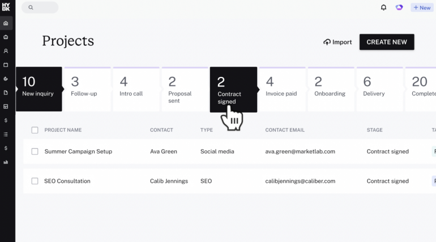Viewport: 436px width, 242px height.
Task: Click the + New button in top bar
Action: pyautogui.click(x=422, y=7)
